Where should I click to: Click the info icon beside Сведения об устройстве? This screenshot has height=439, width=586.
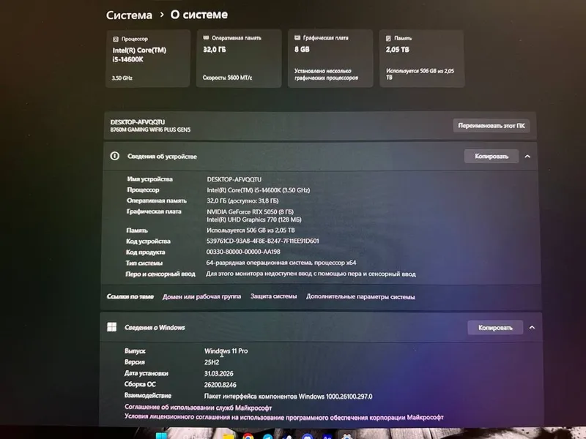tap(115, 156)
